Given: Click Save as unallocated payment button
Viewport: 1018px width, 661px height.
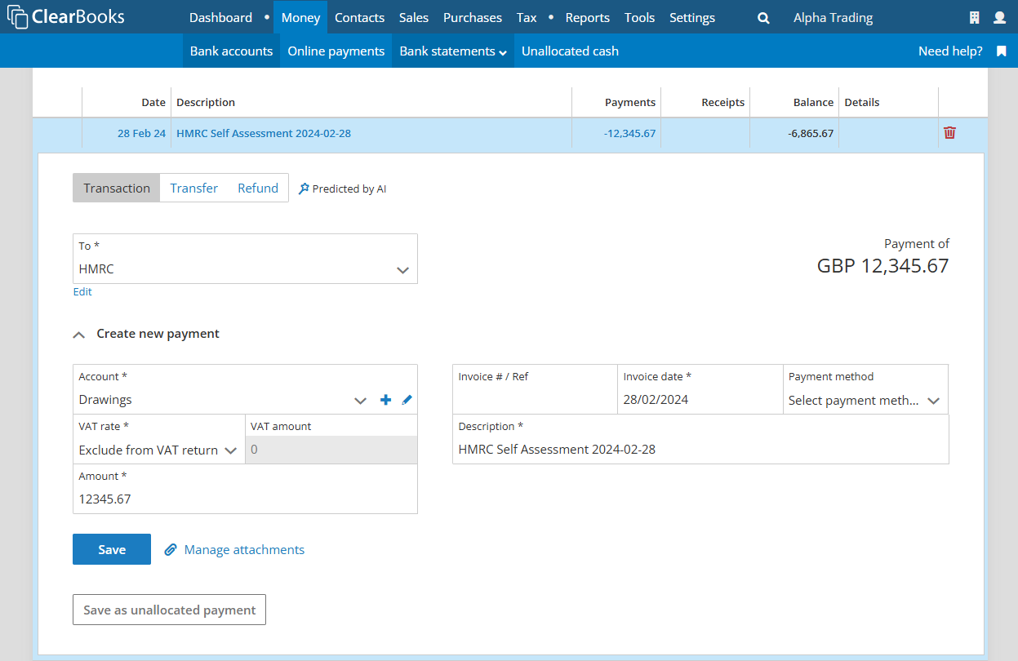Looking at the screenshot, I should [x=169, y=610].
